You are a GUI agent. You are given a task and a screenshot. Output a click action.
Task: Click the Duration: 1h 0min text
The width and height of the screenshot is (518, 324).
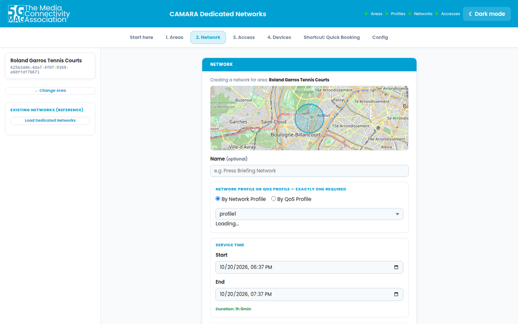tap(233, 309)
